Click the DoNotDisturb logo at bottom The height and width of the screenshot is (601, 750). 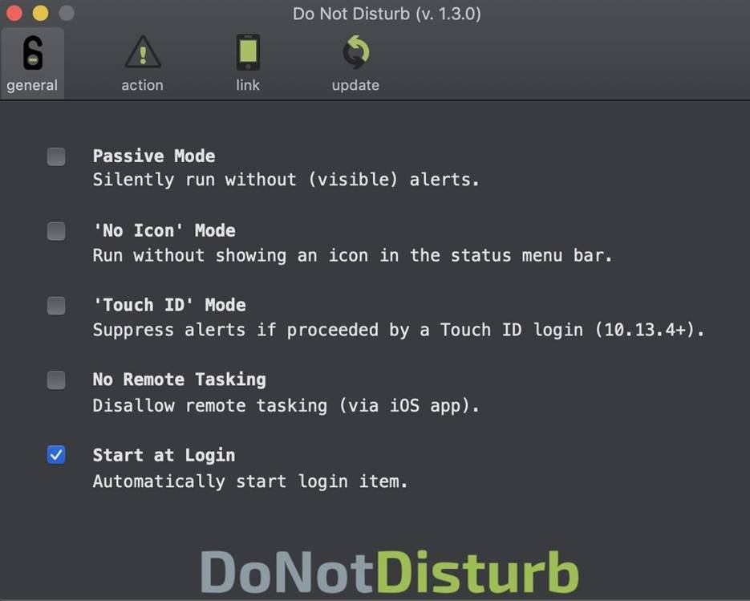pos(389,572)
